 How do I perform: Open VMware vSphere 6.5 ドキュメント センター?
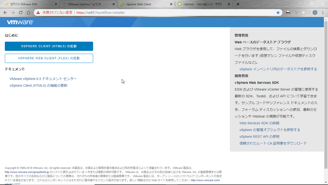43,79
